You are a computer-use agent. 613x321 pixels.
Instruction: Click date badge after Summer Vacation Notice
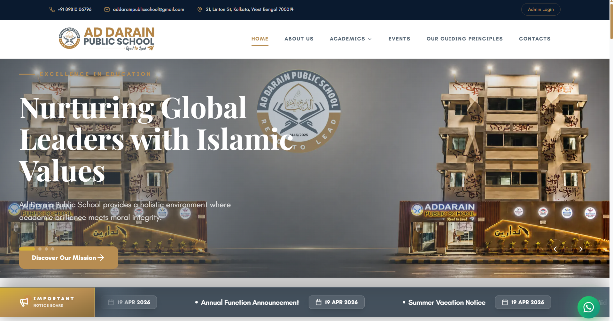coord(523,302)
